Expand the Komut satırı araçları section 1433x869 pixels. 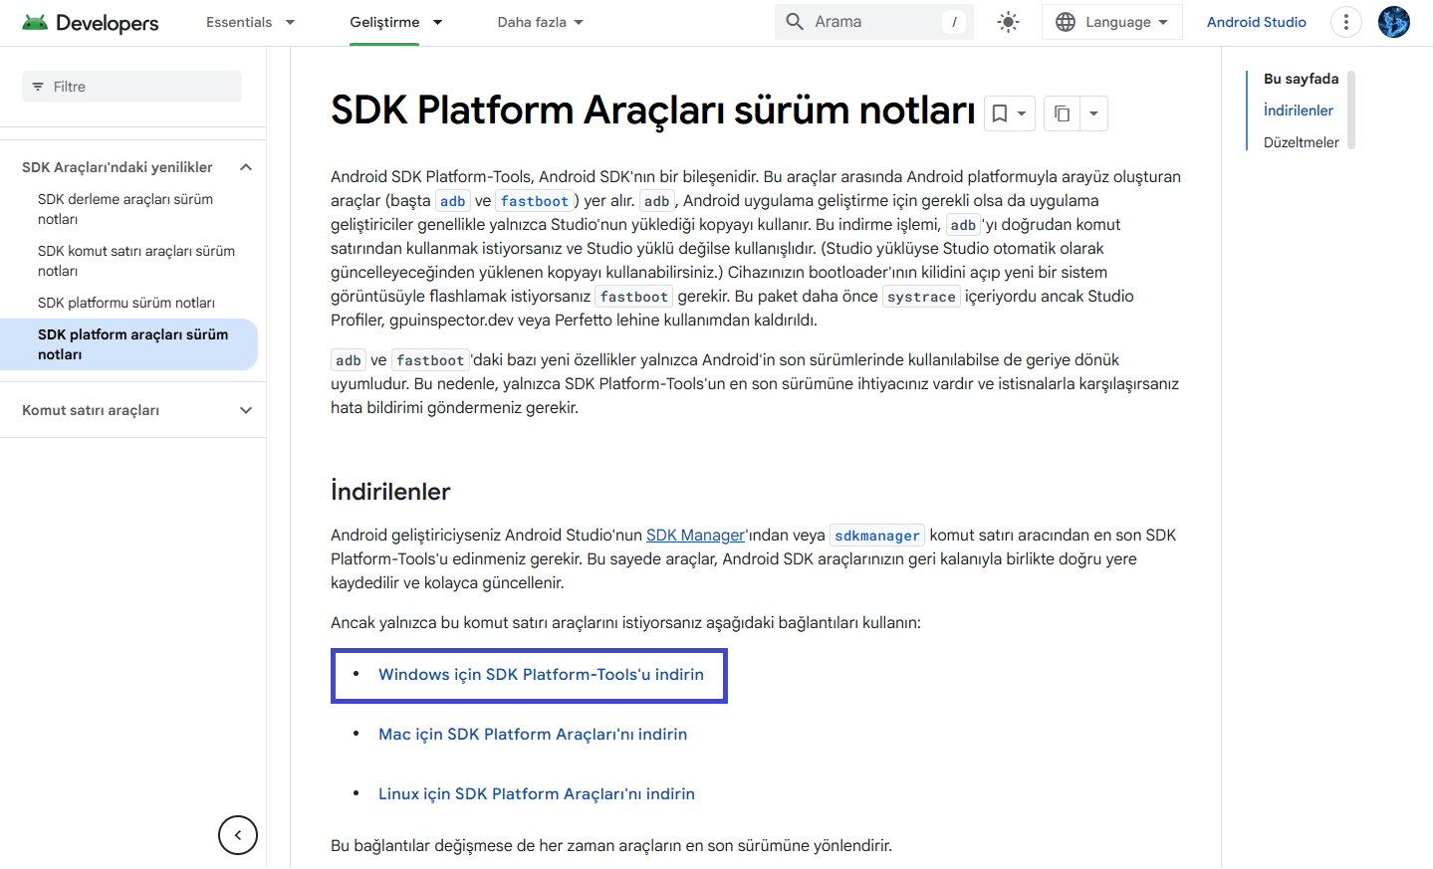(246, 410)
